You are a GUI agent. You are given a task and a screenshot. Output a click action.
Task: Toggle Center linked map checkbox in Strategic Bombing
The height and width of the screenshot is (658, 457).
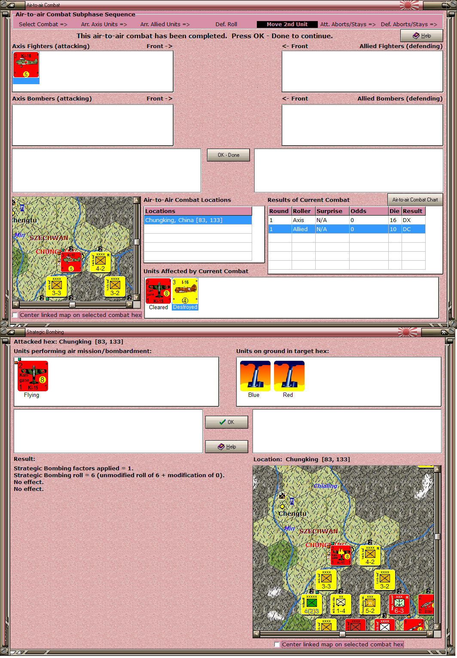coord(277,645)
